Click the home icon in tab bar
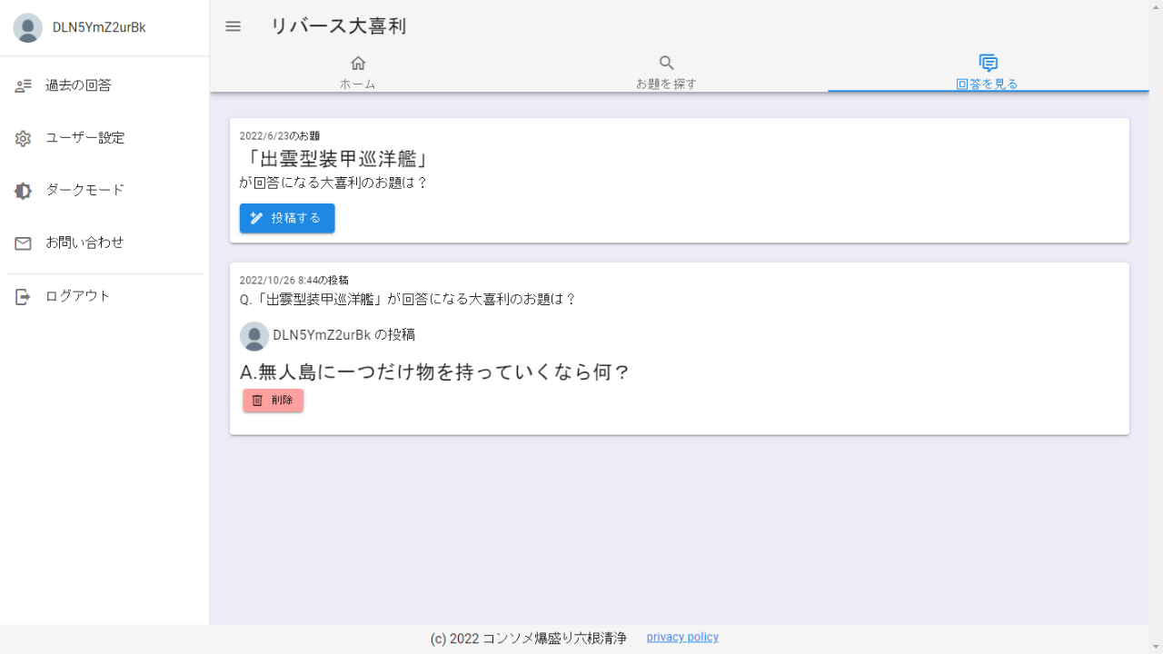The height and width of the screenshot is (654, 1163). [358, 63]
